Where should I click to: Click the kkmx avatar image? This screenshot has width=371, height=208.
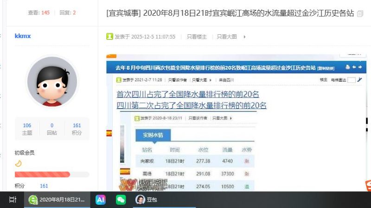pyautogui.click(x=52, y=81)
